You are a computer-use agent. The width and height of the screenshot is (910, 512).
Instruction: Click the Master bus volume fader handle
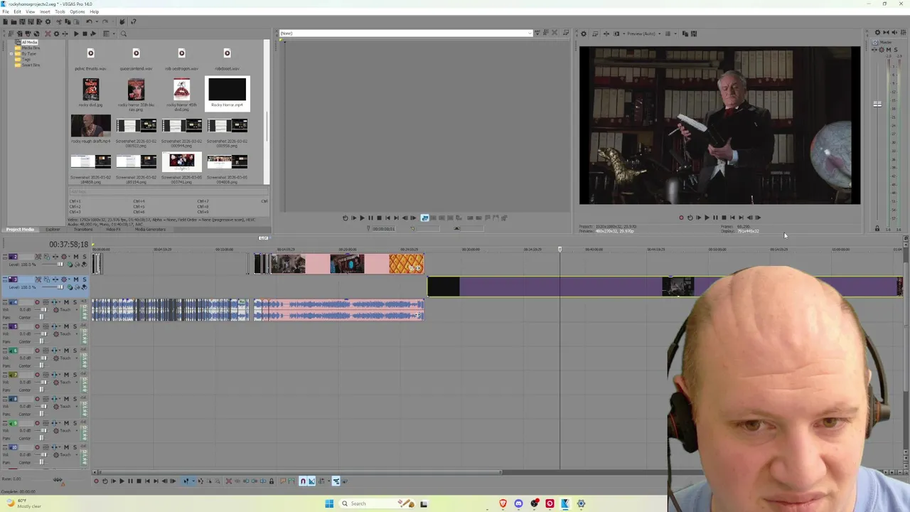[877, 104]
